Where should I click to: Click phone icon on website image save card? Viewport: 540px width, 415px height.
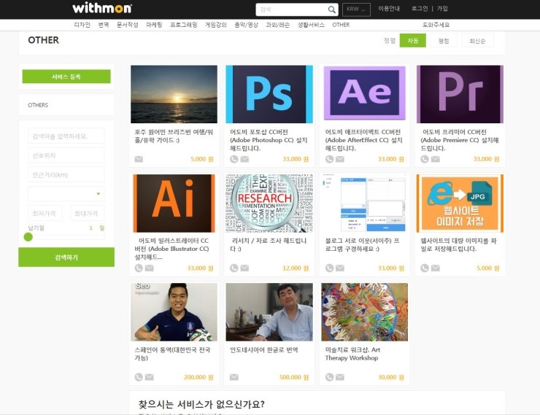[x=425, y=268]
